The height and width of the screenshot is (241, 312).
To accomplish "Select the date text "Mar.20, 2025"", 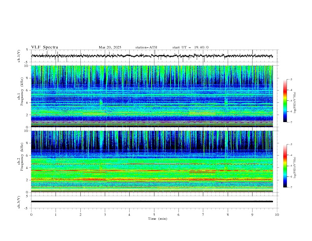I will pyautogui.click(x=110, y=47).
